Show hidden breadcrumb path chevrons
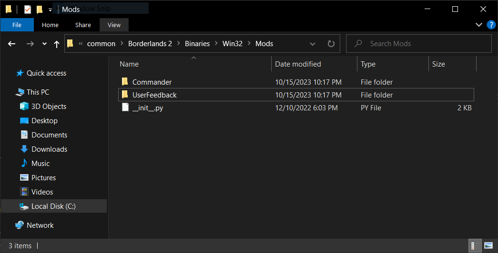 coord(81,44)
